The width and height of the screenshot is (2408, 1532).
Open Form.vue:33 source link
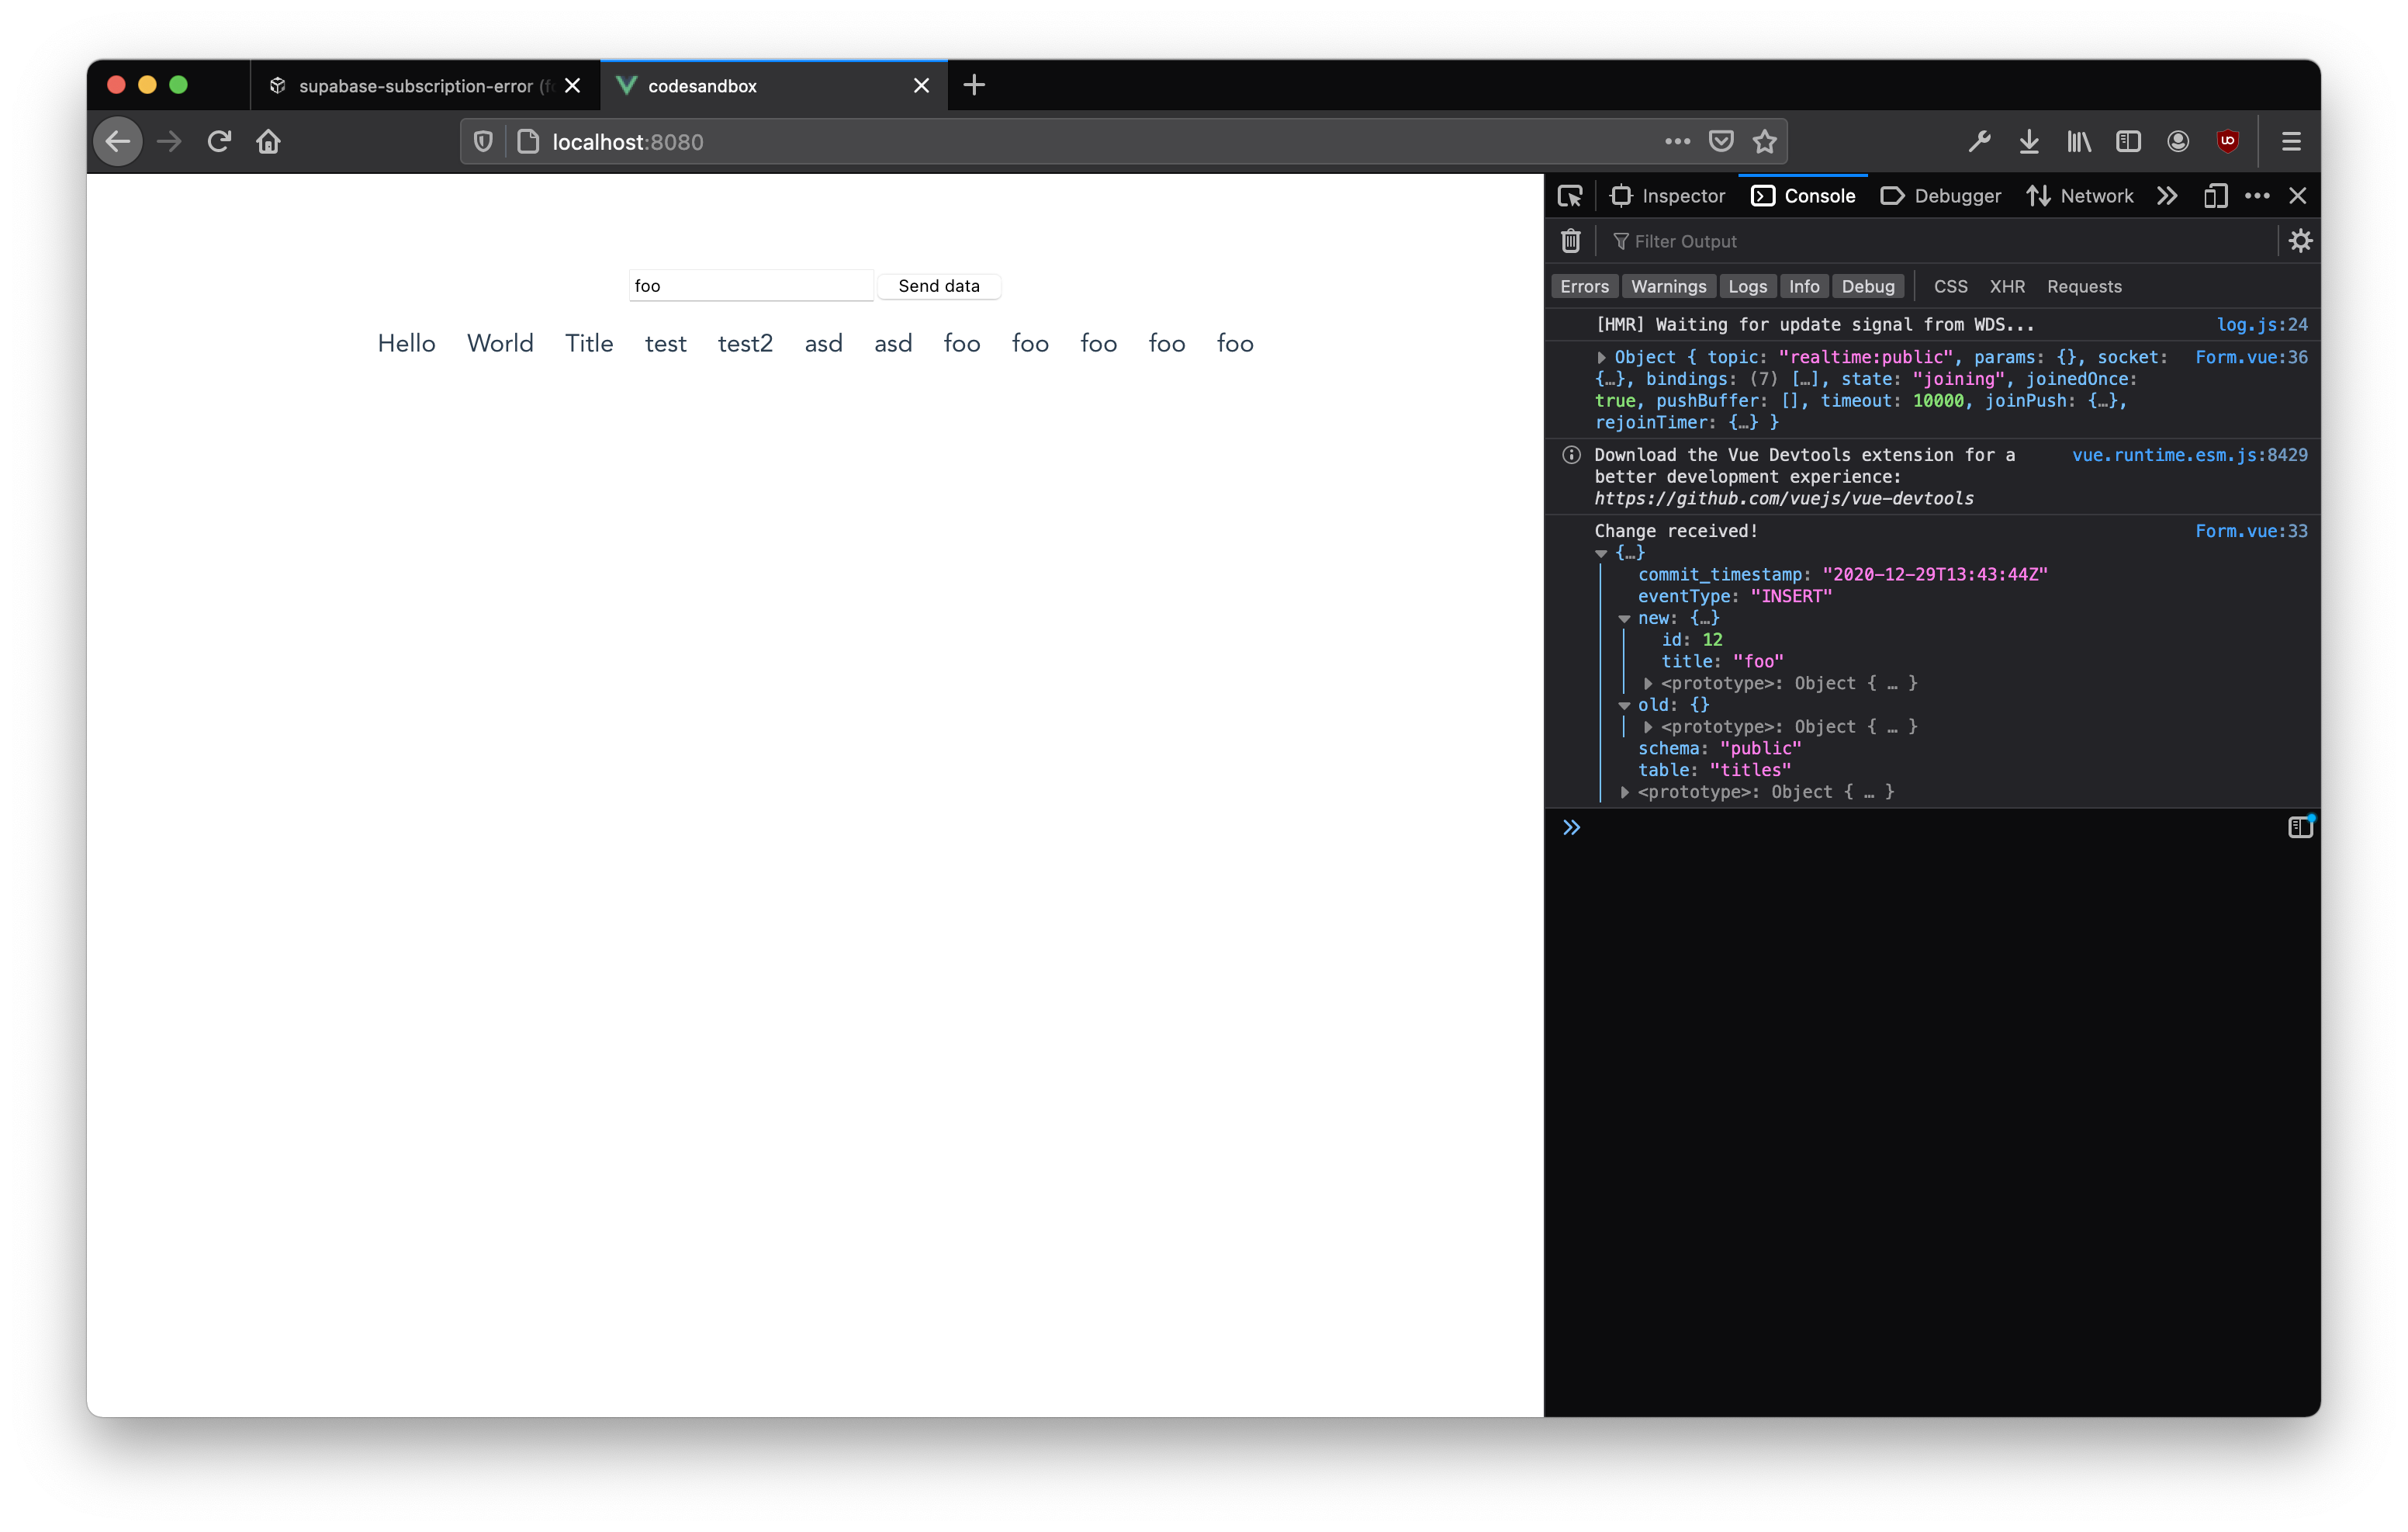tap(2250, 532)
